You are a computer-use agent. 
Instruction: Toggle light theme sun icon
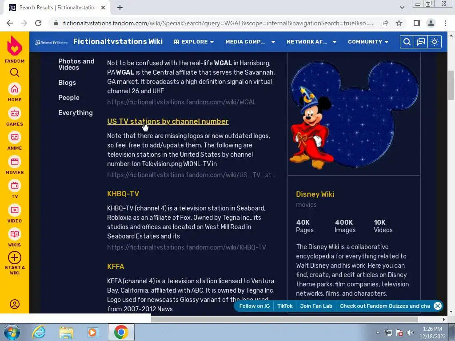[x=435, y=42]
